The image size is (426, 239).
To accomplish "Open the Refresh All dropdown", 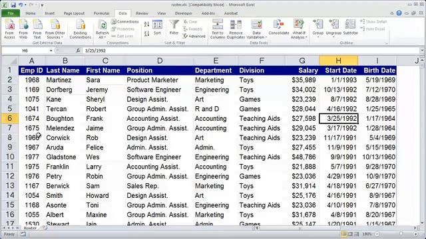I will (x=102, y=29).
